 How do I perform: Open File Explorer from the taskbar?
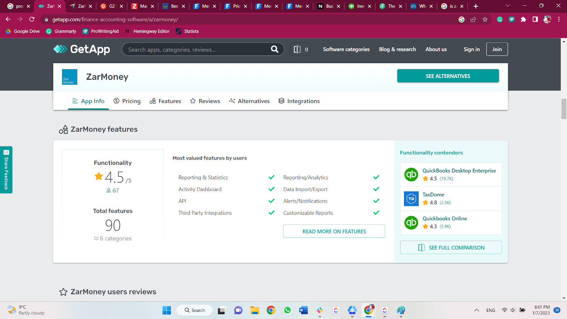coord(254,310)
